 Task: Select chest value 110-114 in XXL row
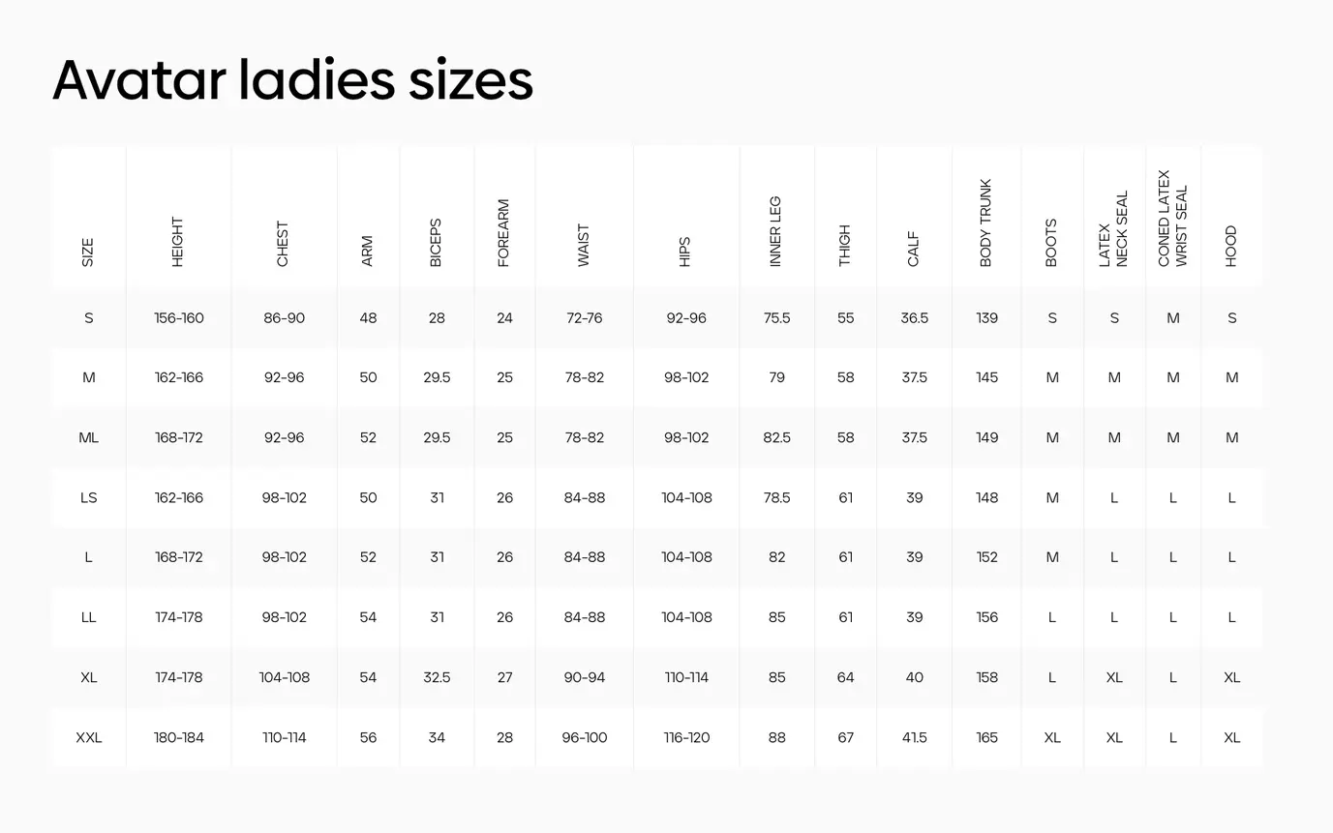coord(285,737)
